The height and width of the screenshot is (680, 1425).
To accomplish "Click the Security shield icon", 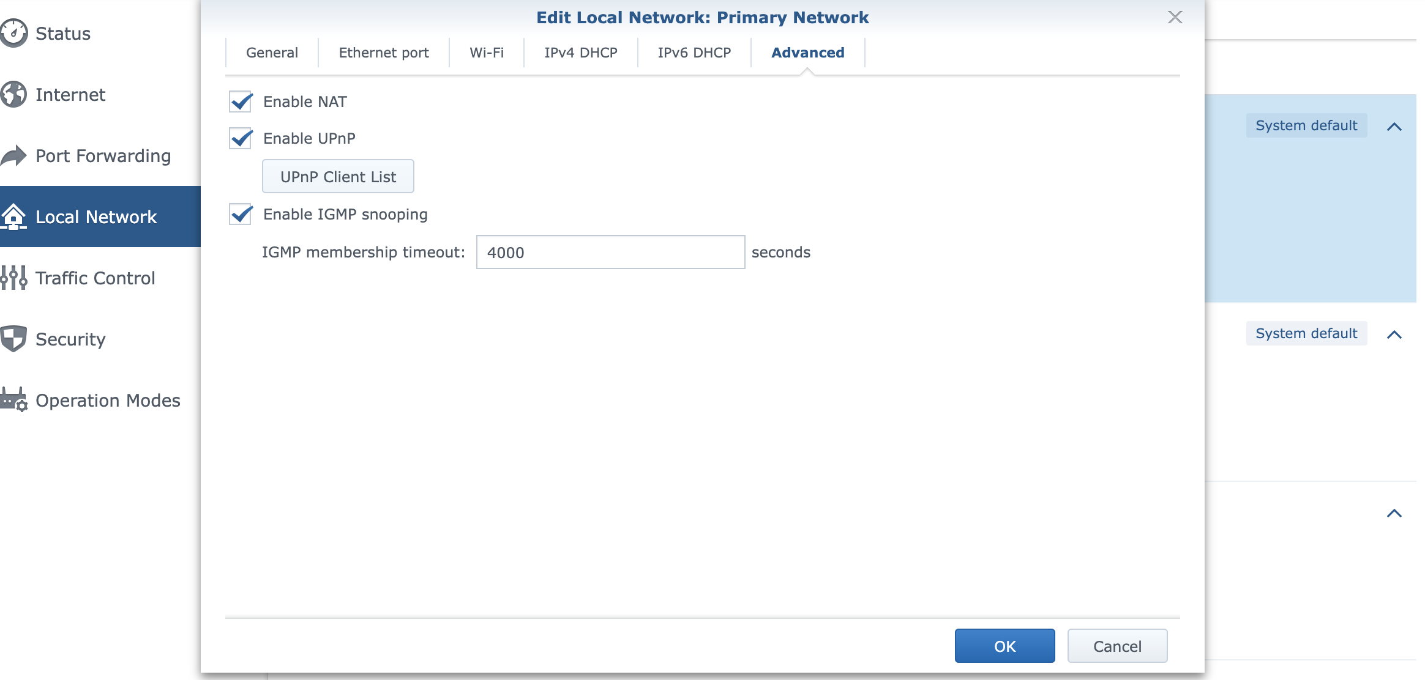I will 13,339.
